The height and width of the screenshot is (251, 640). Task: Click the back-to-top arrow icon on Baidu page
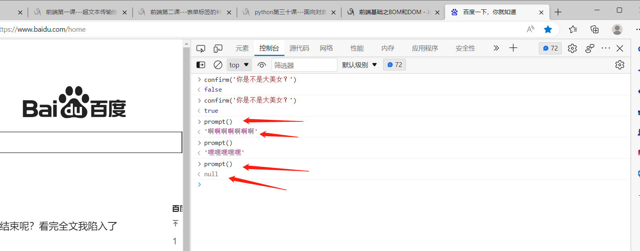[175, 223]
